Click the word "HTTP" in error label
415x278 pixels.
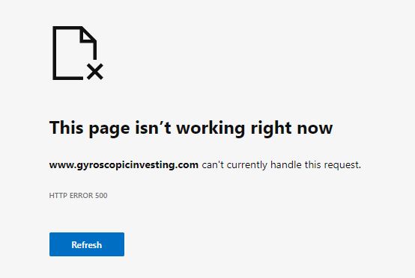[x=58, y=195]
